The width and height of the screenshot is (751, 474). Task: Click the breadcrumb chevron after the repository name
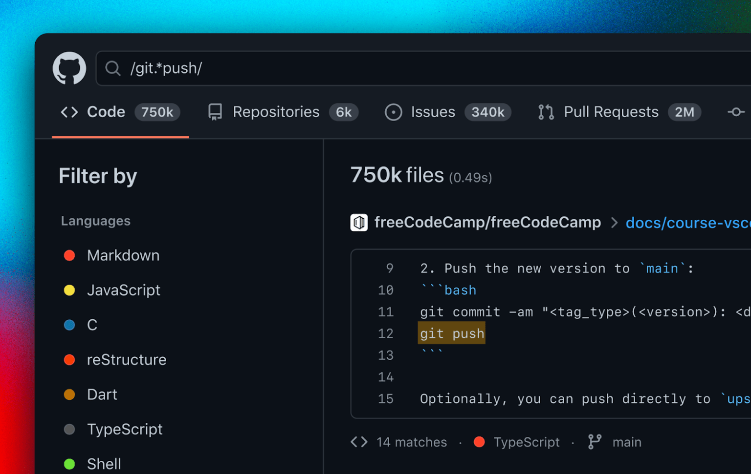tap(614, 222)
